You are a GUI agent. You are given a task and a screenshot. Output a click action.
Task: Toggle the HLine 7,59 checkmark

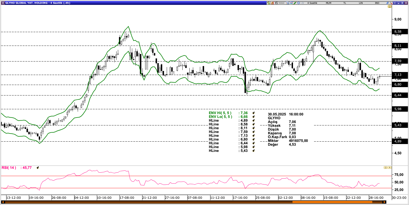254,132
